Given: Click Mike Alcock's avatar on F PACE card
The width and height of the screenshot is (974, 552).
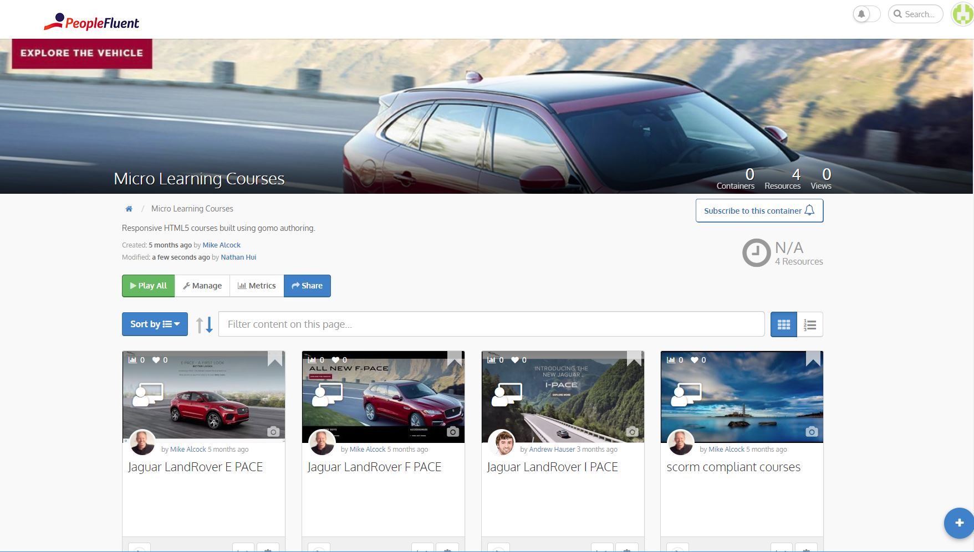Looking at the screenshot, I should point(322,442).
